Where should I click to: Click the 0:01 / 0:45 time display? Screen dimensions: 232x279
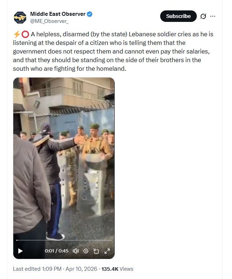(57, 251)
